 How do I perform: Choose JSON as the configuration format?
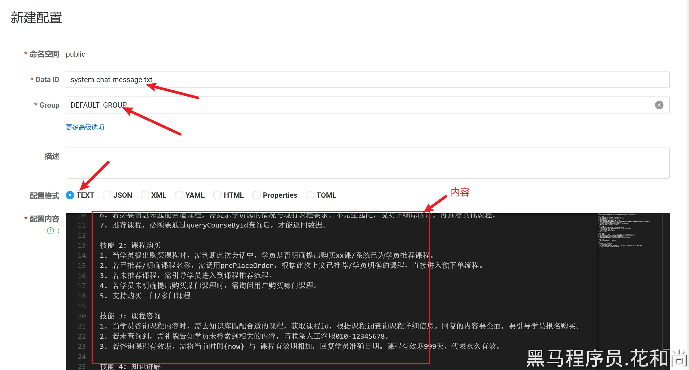pos(107,195)
